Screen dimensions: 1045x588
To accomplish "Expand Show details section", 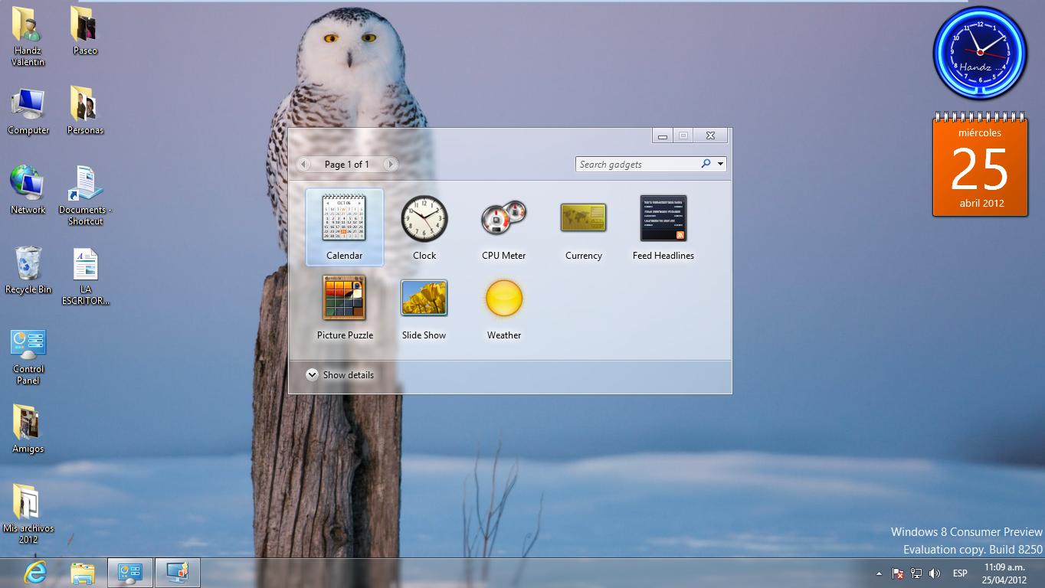I will 312,375.
